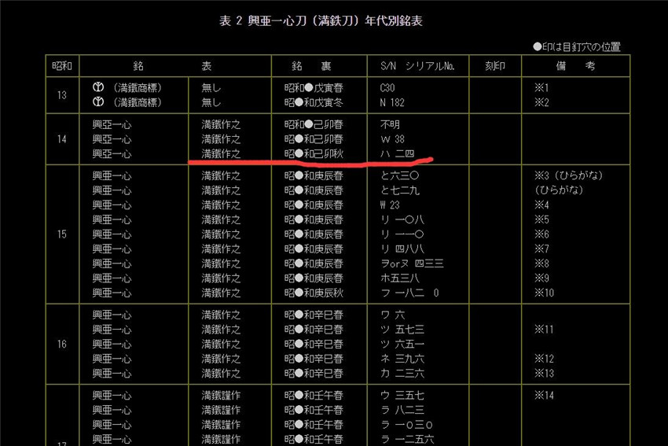The height and width of the screenshot is (446, 668).
Task: Select the 銘 裏 column header
Action: point(319,66)
